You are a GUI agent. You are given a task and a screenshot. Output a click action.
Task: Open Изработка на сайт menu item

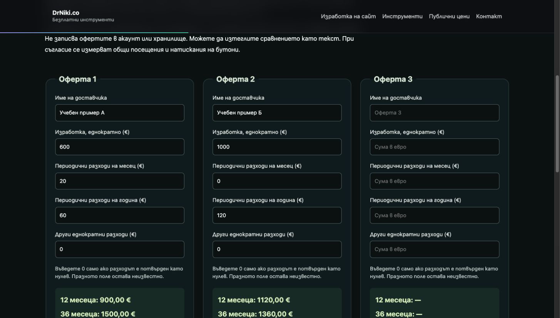coord(348,16)
